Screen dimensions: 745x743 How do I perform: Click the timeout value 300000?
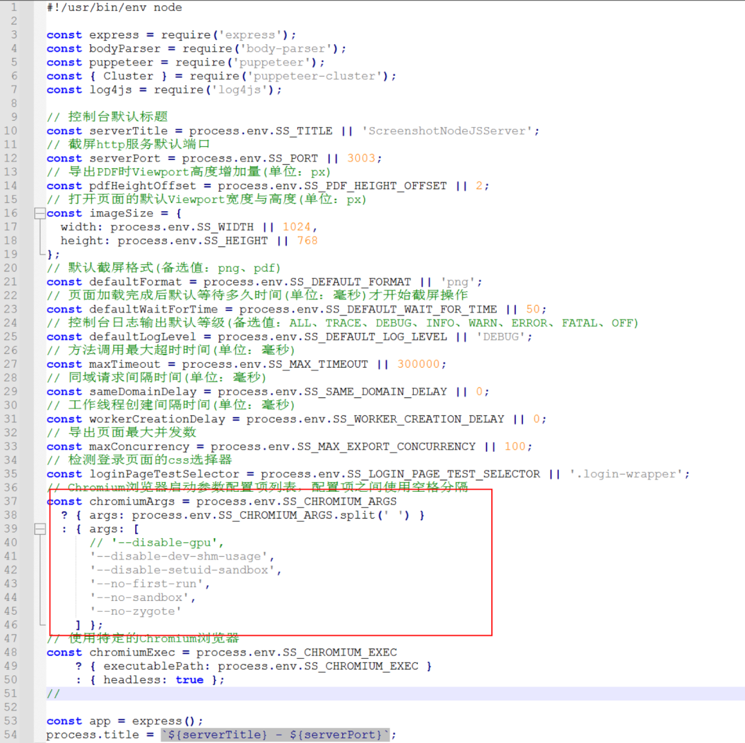[x=419, y=364]
